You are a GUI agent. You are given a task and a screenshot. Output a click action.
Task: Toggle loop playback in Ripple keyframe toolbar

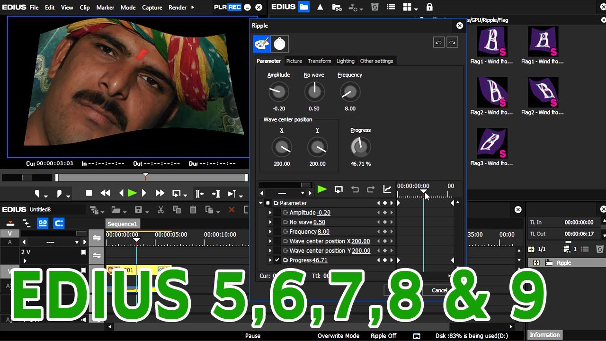click(339, 189)
